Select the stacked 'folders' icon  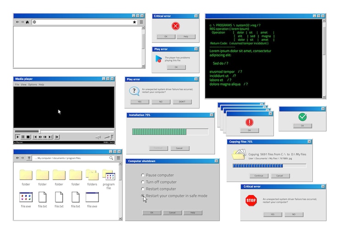tap(92, 174)
